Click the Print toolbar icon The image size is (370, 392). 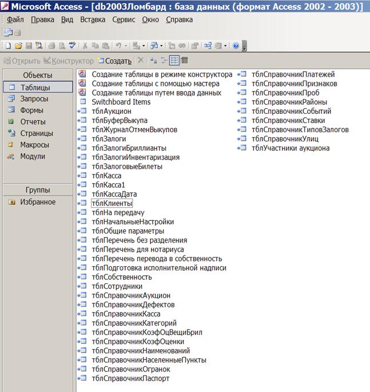[51, 46]
